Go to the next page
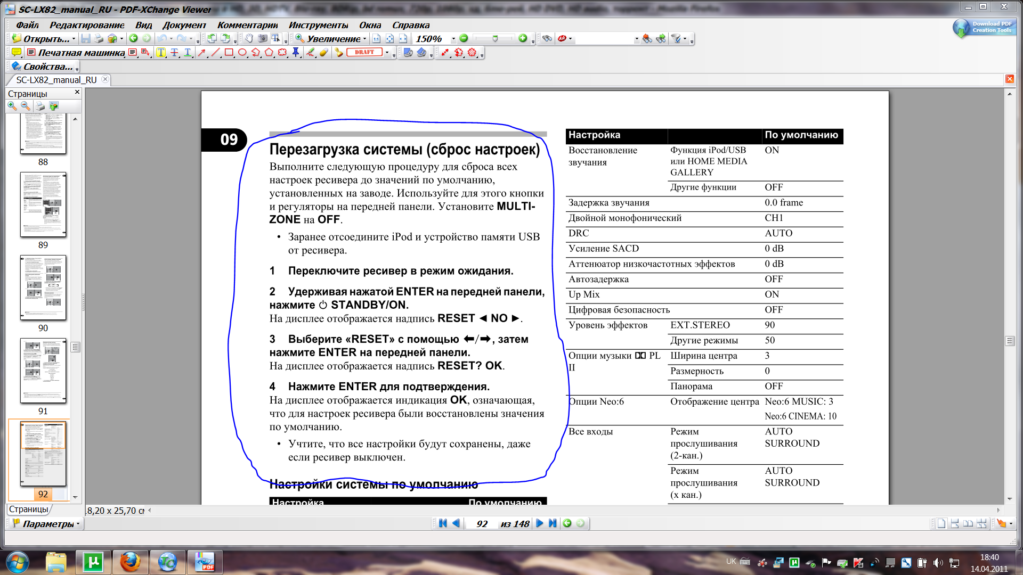 pos(539,523)
